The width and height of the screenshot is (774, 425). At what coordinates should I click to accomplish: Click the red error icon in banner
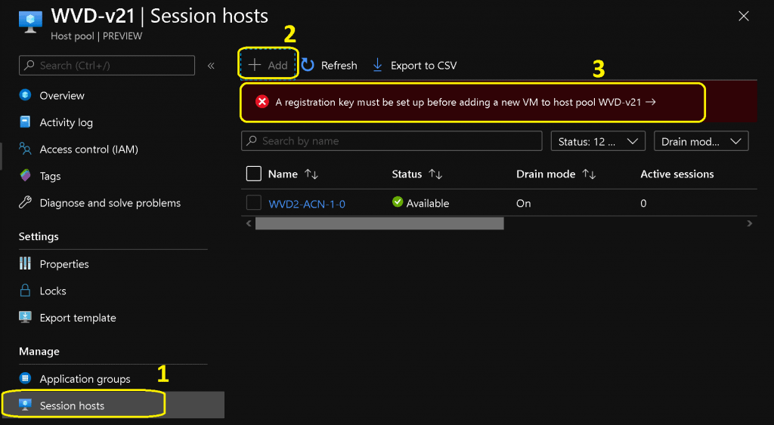pyautogui.click(x=262, y=102)
